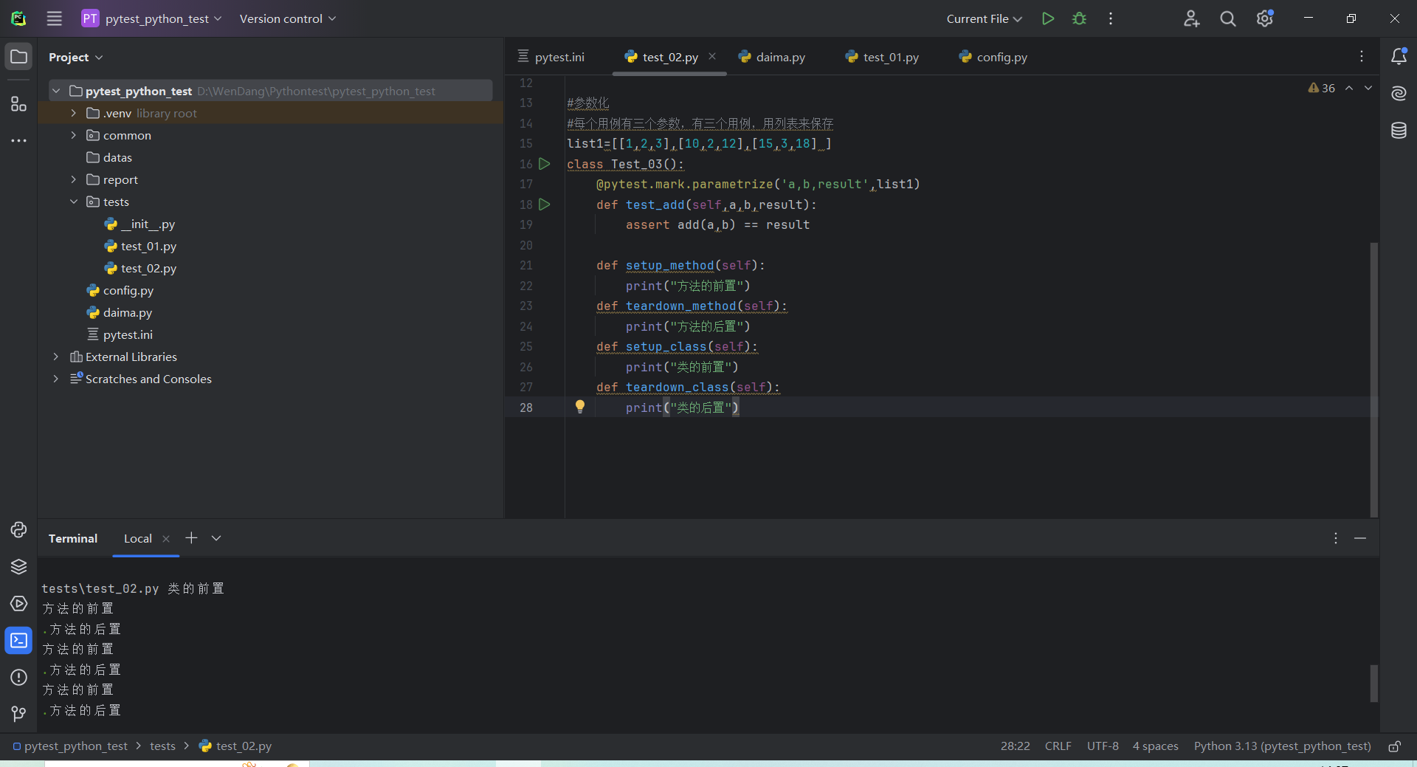Collapse the tests folder
Image resolution: width=1417 pixels, height=767 pixels.
73,202
